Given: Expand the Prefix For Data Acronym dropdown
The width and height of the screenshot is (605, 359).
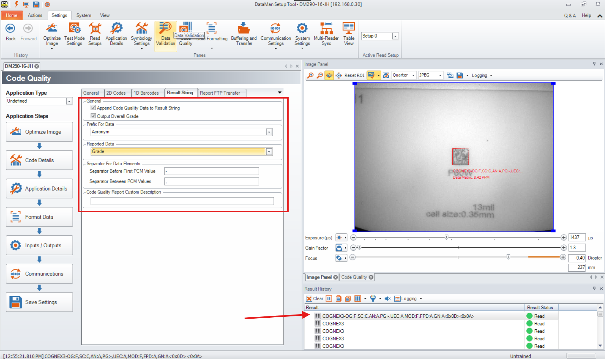Looking at the screenshot, I should [x=269, y=132].
